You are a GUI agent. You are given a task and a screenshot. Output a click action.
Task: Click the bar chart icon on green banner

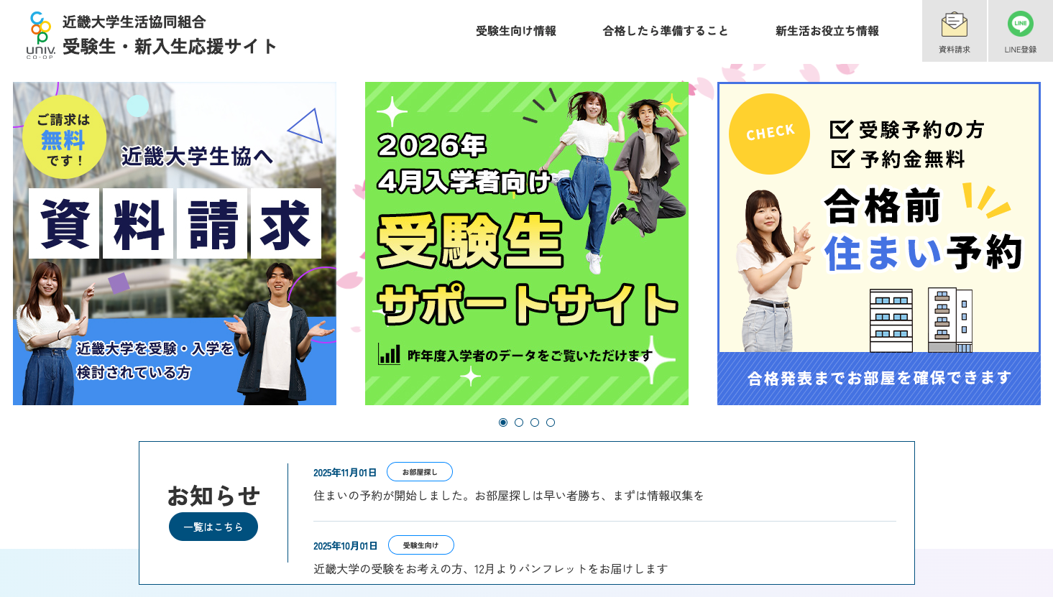point(389,354)
